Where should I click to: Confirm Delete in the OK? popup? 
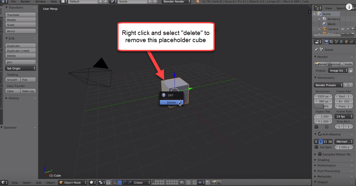click(171, 102)
